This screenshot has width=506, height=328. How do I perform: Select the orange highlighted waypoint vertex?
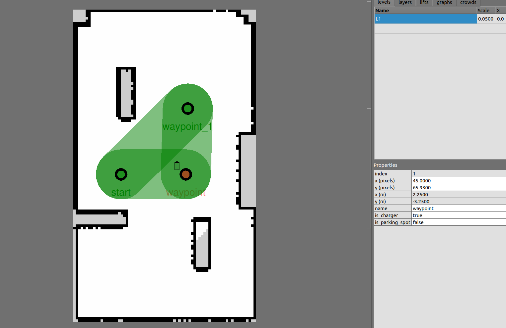(x=186, y=174)
